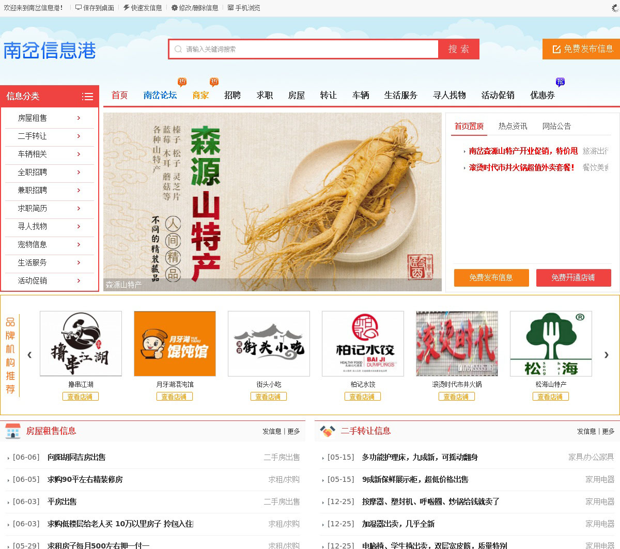Open the 房屋 nav item
This screenshot has height=549, width=620.
coord(297,96)
